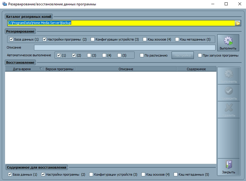The height and width of the screenshot is (181, 246).
Task: Enable Конфигурации устройств (3) backup checkbox
Action: 93,39
